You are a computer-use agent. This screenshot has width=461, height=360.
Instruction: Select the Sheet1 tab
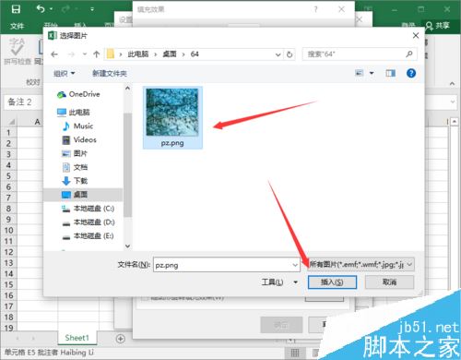click(77, 338)
